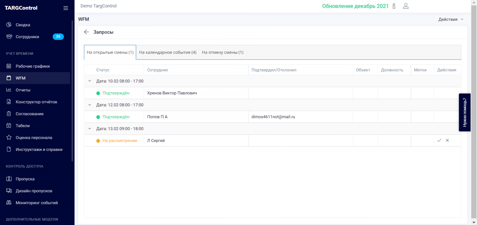Click the Согласование clipboard icon
Image resolution: width=477 pixels, height=225 pixels.
[9, 114]
